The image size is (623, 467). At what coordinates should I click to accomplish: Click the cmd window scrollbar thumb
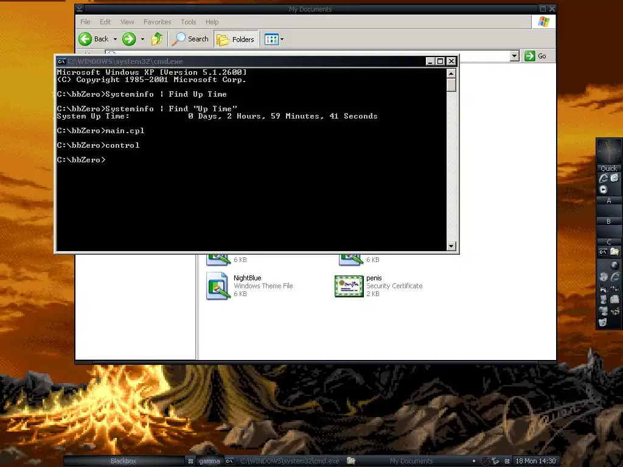[x=451, y=85]
